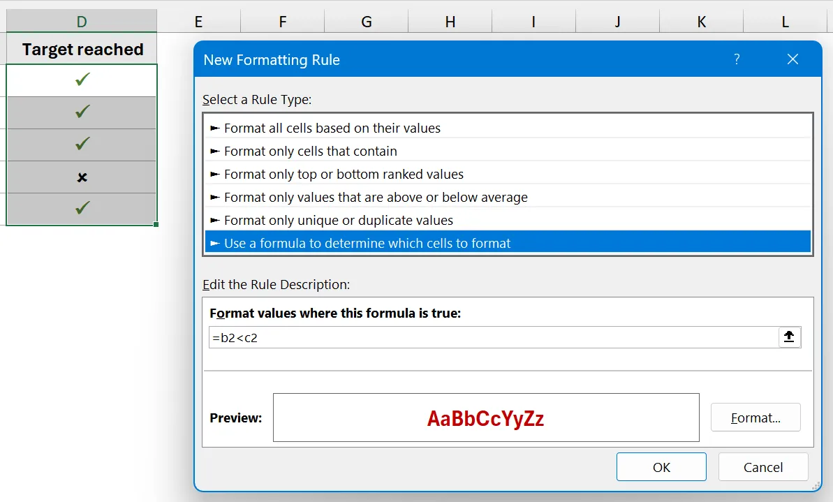Select the column D header
This screenshot has height=502, width=833.
[x=81, y=20]
